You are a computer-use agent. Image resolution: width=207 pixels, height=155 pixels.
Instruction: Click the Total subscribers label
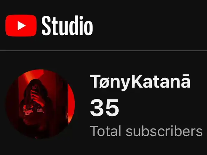pos(146,131)
